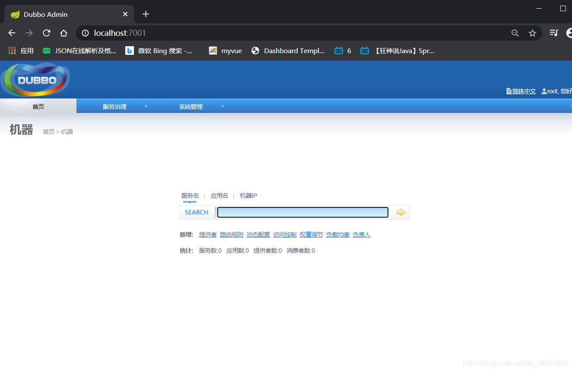Open the Dashboard Templ... bookmark
The image size is (572, 371).
(x=288, y=51)
